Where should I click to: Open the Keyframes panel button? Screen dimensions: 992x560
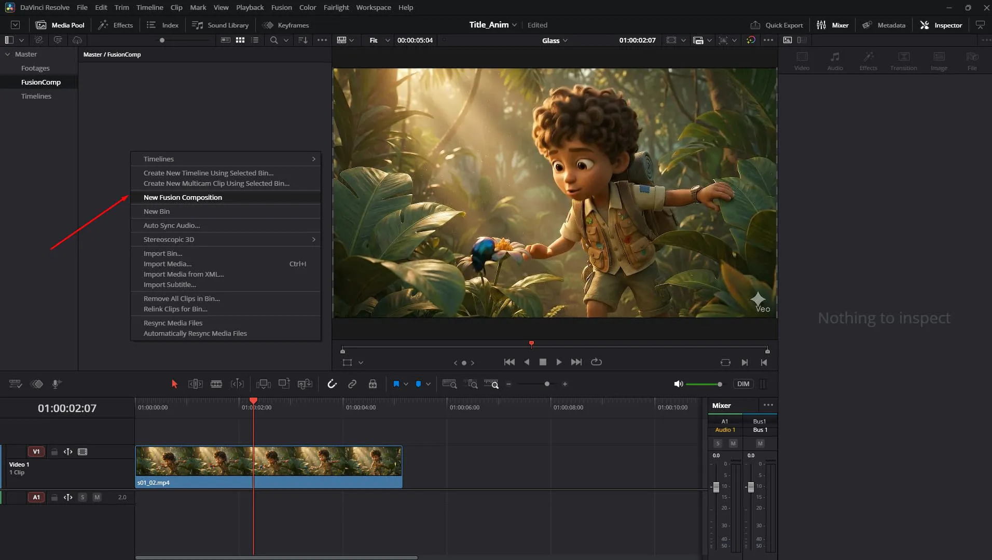coord(286,25)
